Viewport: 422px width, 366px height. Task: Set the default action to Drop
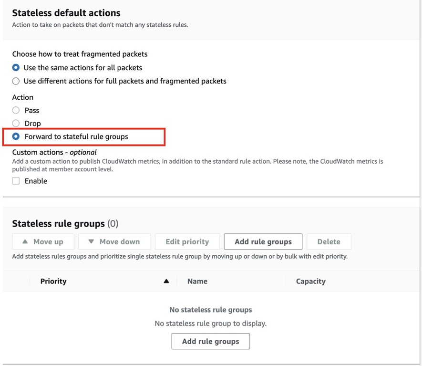(x=16, y=124)
